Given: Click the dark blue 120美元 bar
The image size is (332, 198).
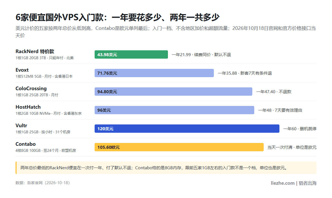Looking at the screenshot, I should coord(187,129).
